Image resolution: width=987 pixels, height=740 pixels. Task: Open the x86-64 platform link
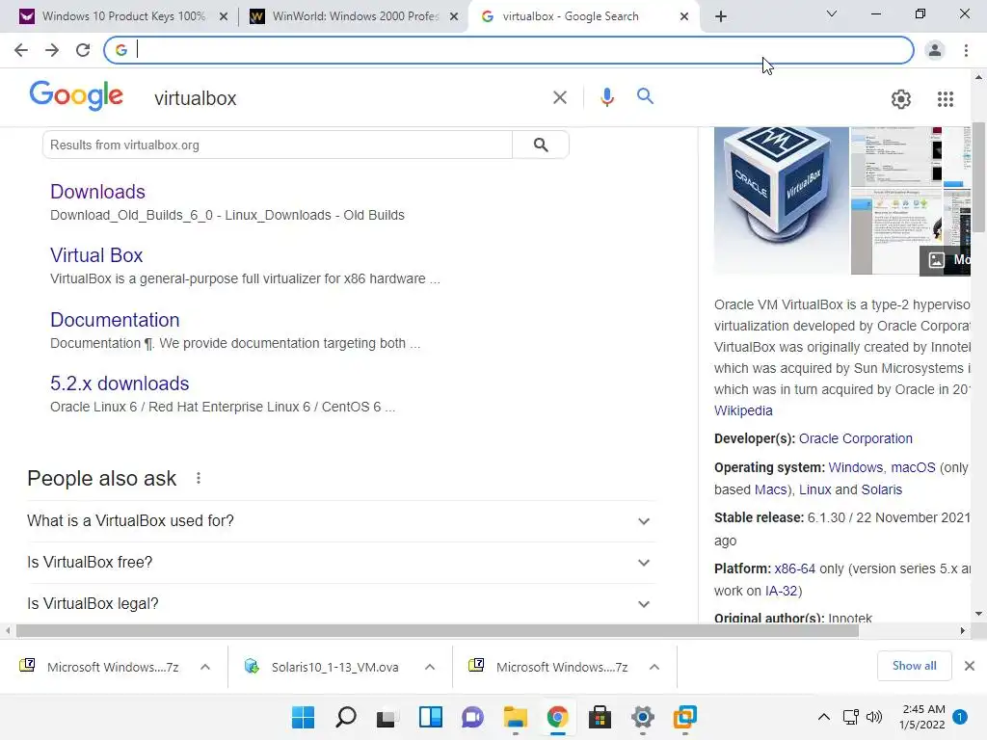[795, 568]
